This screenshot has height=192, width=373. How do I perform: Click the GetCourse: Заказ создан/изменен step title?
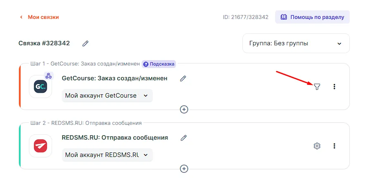(114, 78)
